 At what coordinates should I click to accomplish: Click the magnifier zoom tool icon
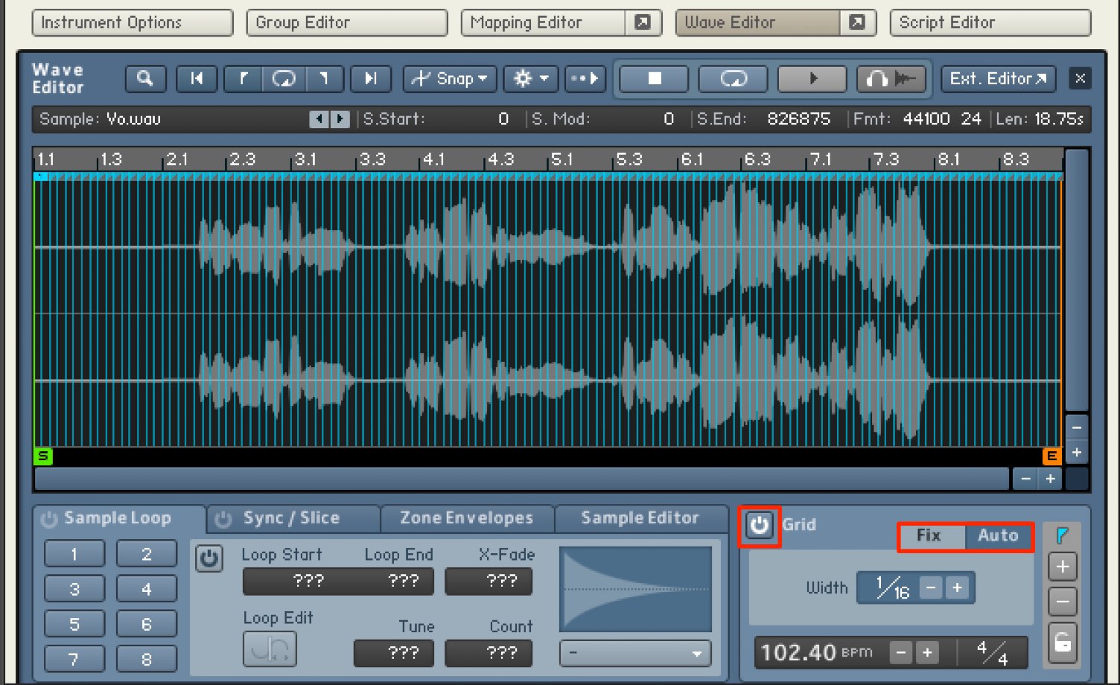[145, 78]
